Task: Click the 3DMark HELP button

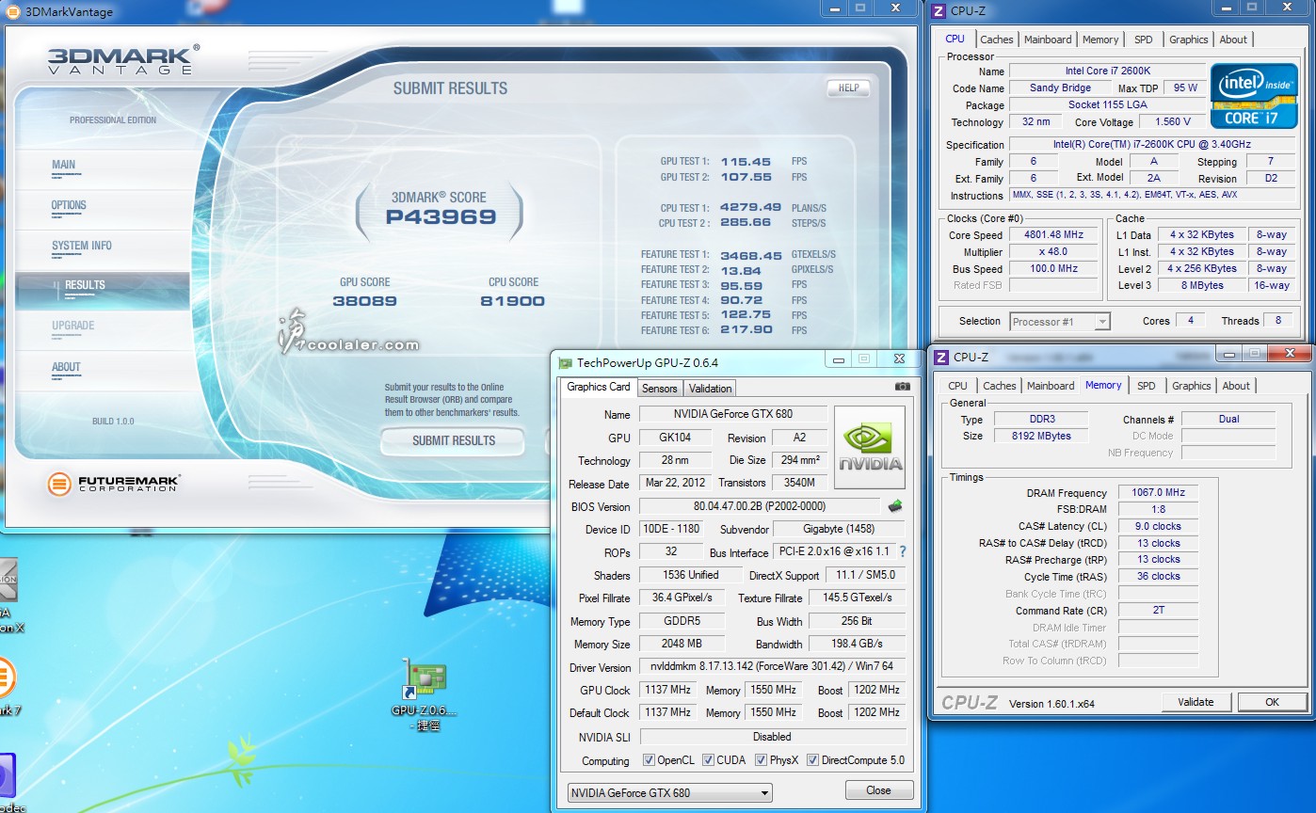Action: (848, 88)
